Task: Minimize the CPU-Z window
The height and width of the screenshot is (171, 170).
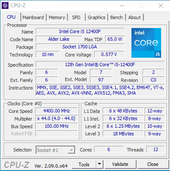Action: (122, 6)
